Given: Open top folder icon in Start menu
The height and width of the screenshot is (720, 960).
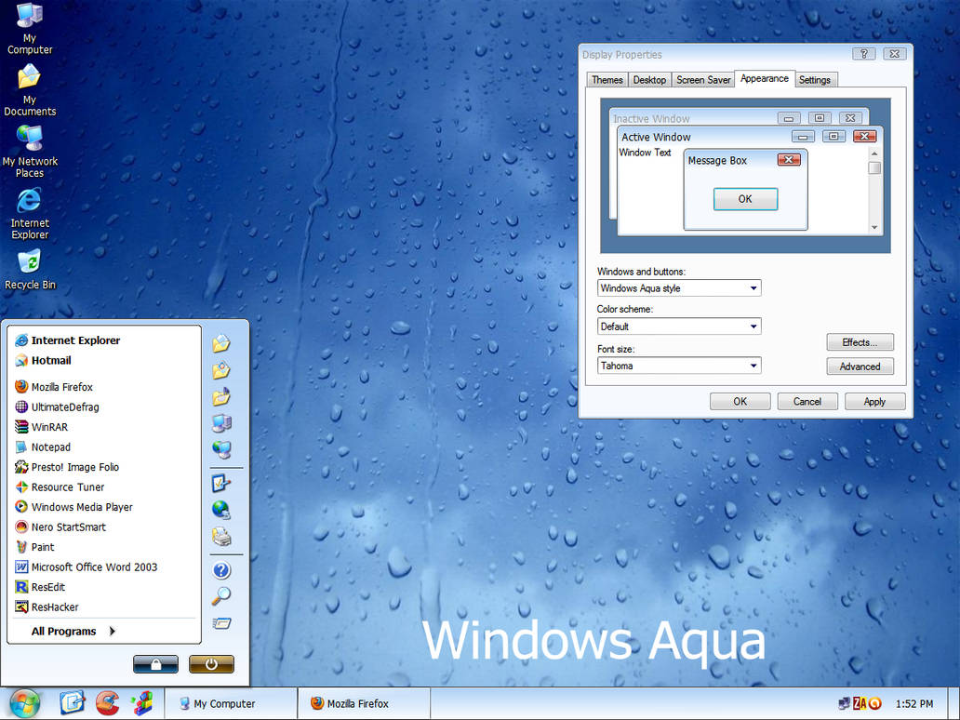Looking at the screenshot, I should pos(221,343).
